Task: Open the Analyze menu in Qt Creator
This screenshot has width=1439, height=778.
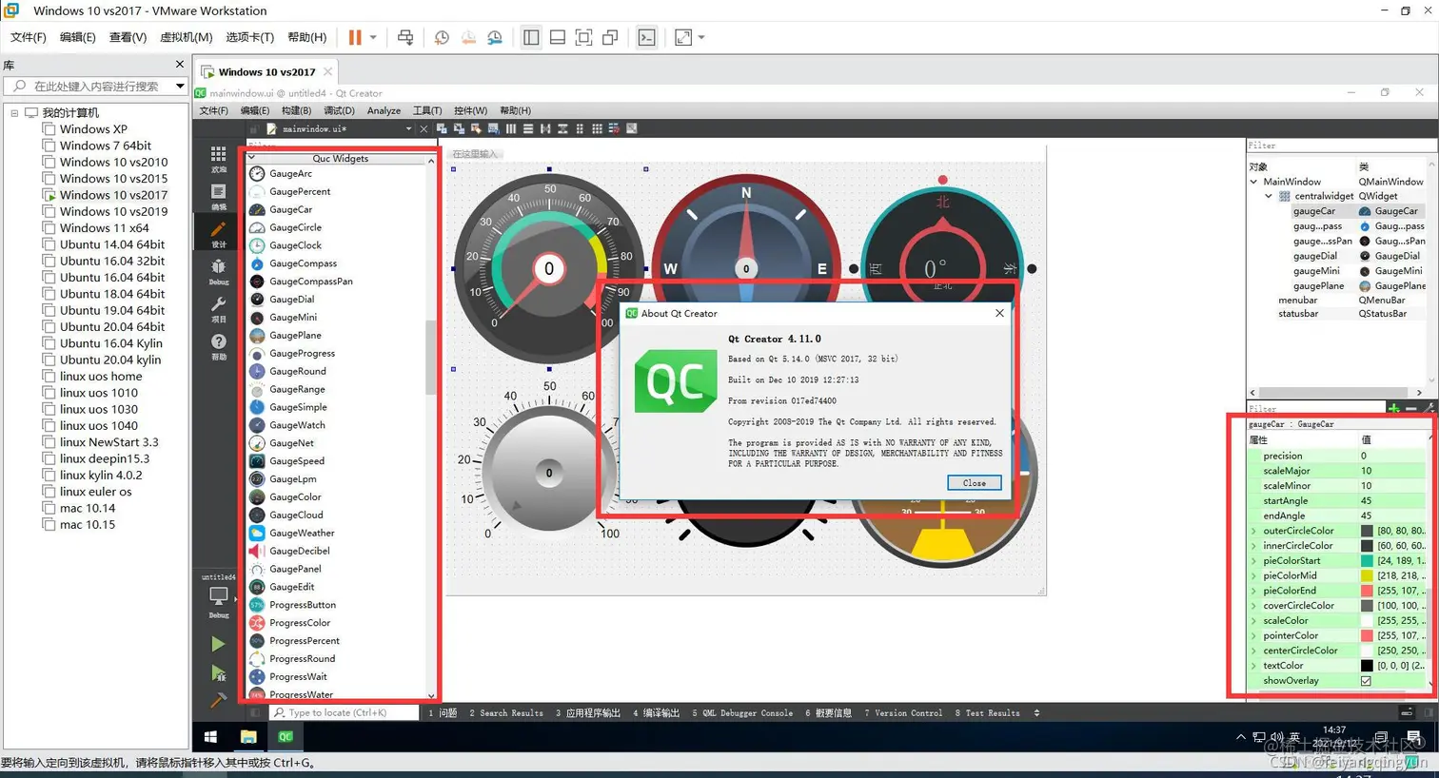Action: (384, 110)
